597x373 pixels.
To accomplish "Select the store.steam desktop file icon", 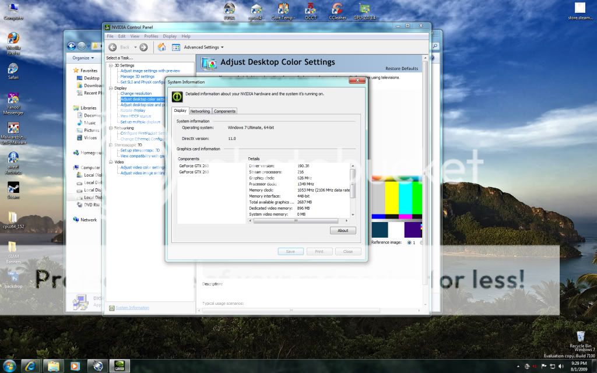I will point(580,12).
